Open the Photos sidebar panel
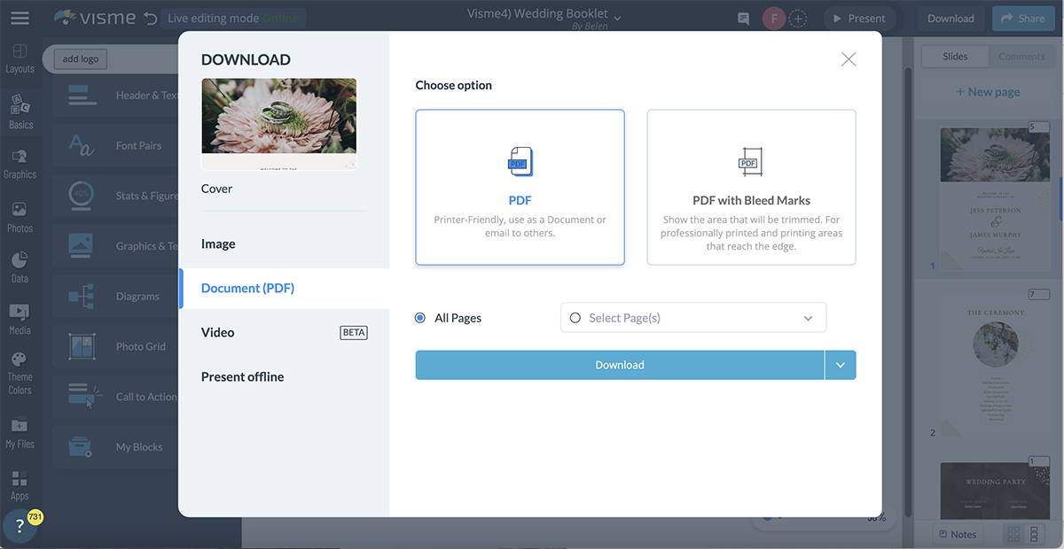 [20, 217]
